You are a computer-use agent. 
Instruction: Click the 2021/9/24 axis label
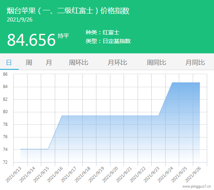pyautogui.click(x=165, y=174)
